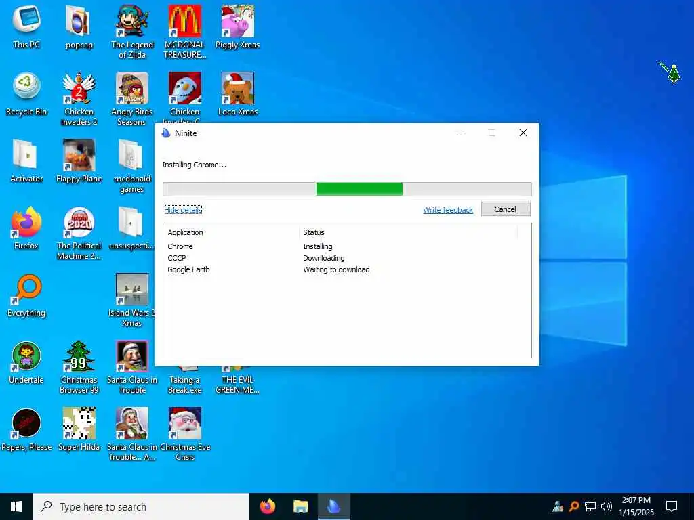
Task: Click the Ninite taskbar button
Action: coord(333,506)
